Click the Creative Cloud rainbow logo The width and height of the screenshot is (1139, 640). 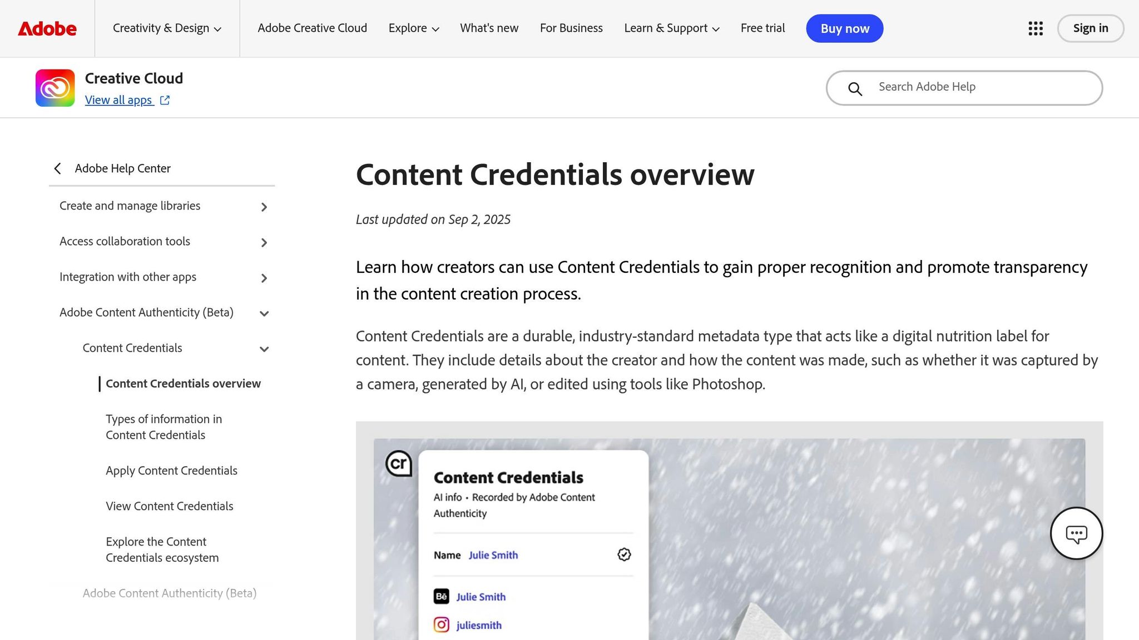55,87
